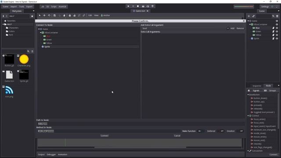Open the Debugger bottom panel
Screen dimensions: 281x158
pos(51,154)
